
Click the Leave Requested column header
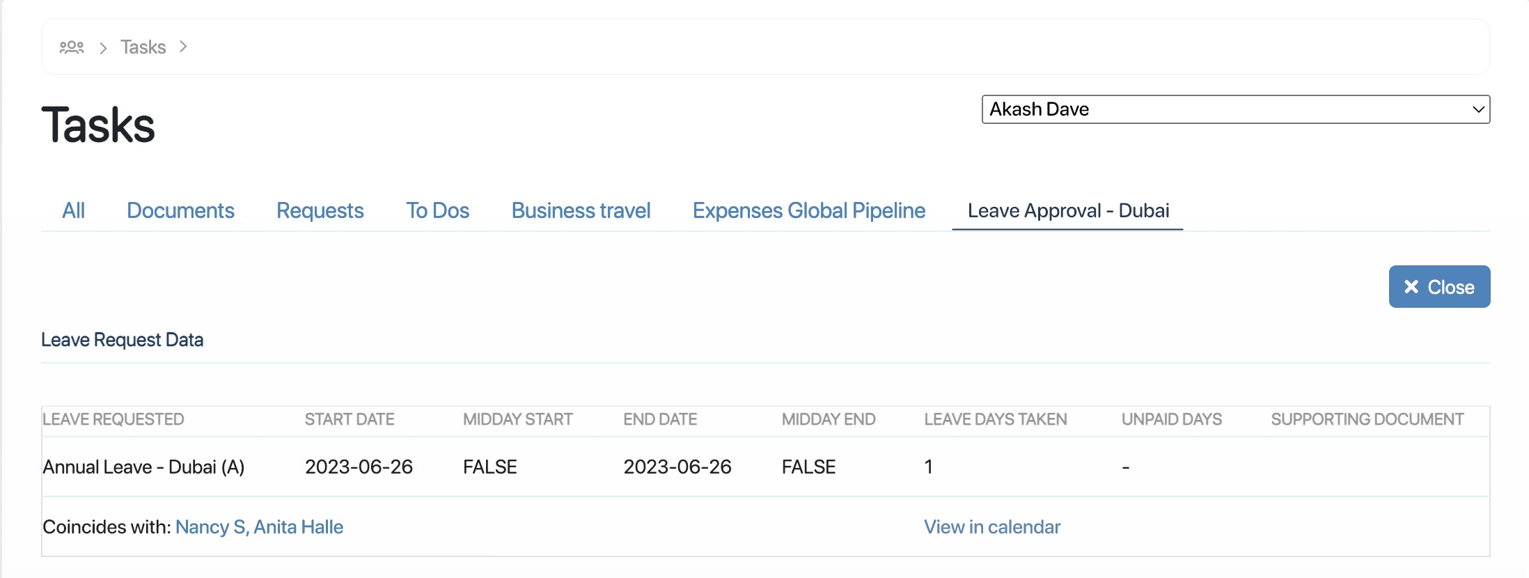(x=113, y=419)
